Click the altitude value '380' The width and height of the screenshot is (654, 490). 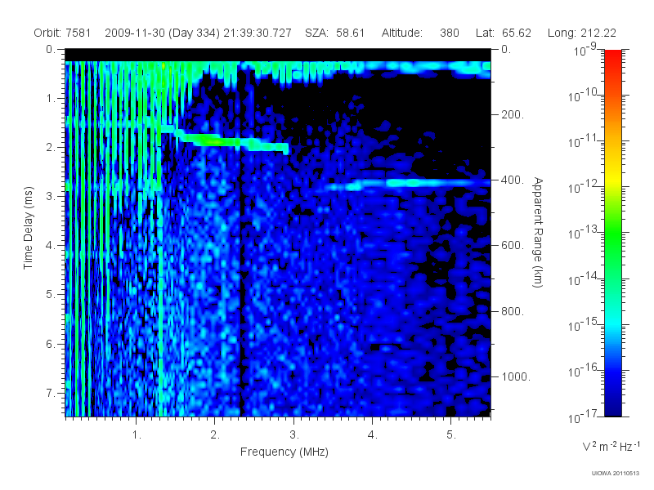pos(449,33)
